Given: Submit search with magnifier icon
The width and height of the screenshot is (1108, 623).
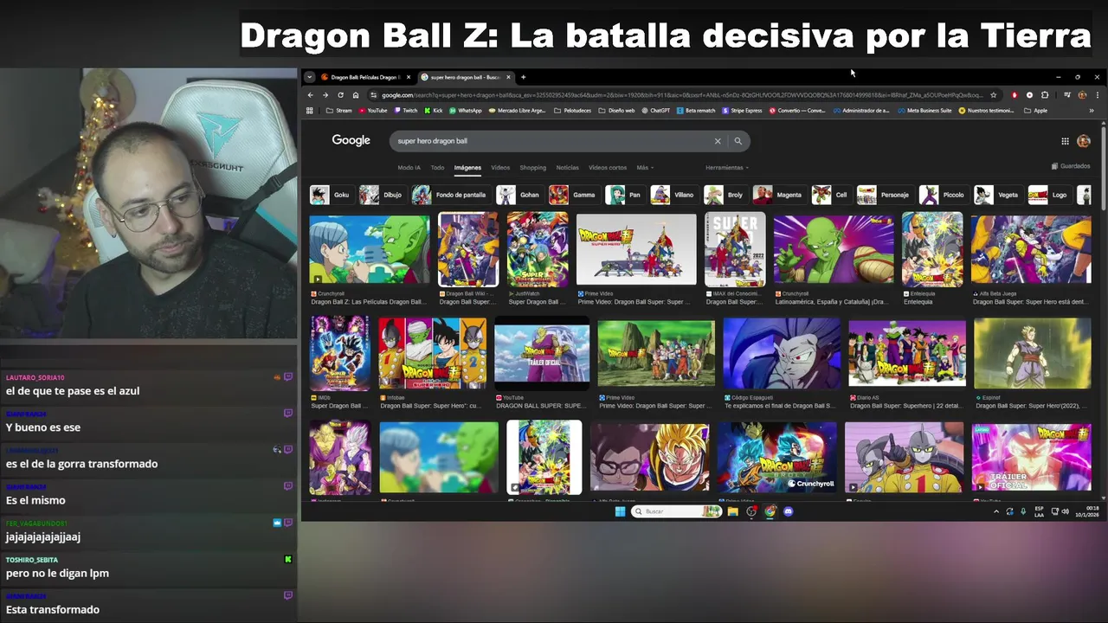Looking at the screenshot, I should click(738, 141).
